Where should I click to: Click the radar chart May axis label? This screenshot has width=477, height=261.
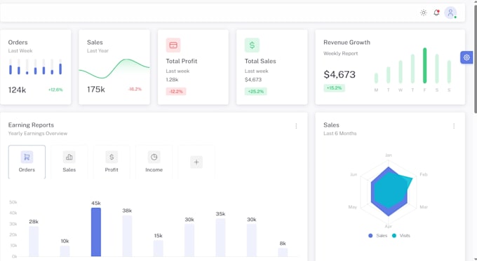point(352,207)
